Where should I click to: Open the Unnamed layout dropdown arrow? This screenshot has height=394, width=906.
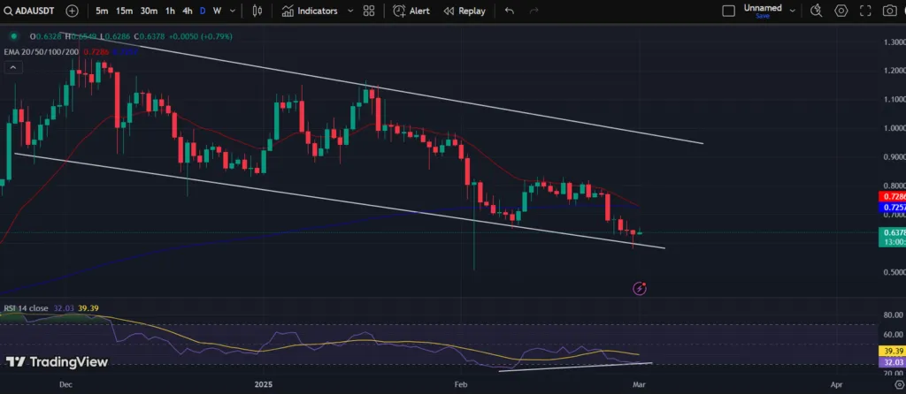click(790, 11)
